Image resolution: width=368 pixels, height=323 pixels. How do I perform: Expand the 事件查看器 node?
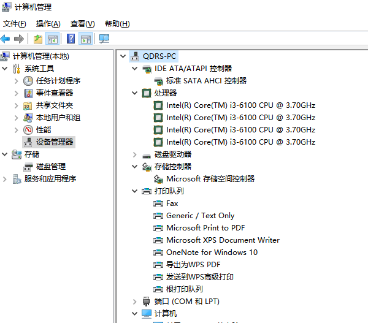(16, 93)
